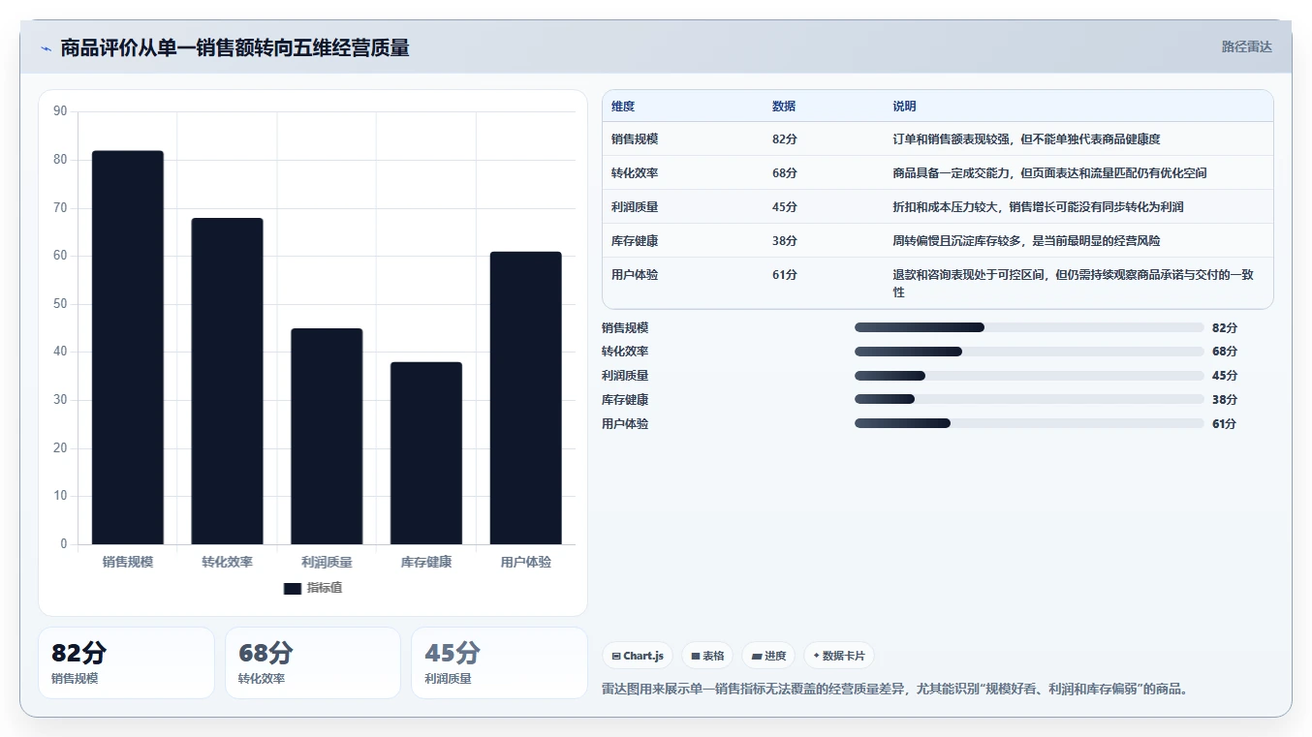Click the 利润质量 x-axis label
Image resolution: width=1312 pixels, height=737 pixels.
pyautogui.click(x=327, y=562)
